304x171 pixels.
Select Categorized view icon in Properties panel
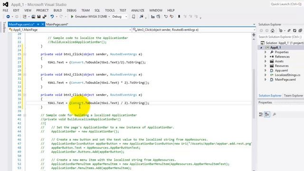[261, 114]
